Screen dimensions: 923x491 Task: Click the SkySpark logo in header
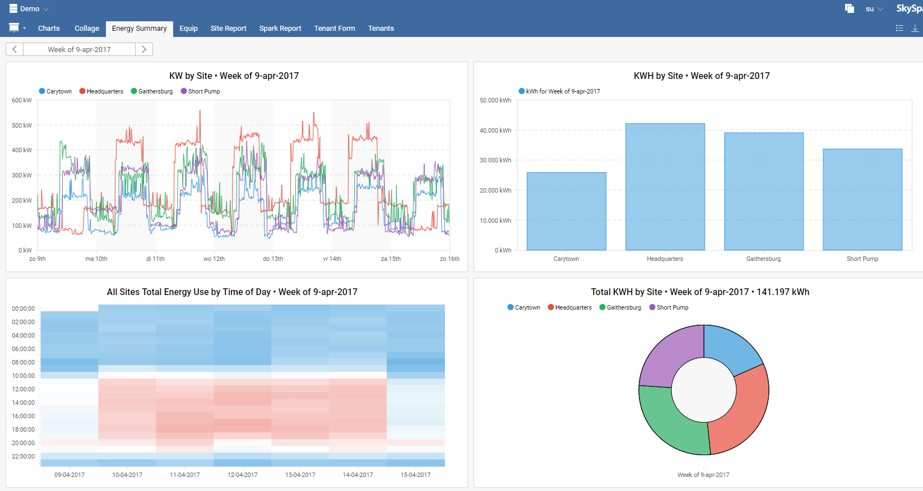coord(909,8)
